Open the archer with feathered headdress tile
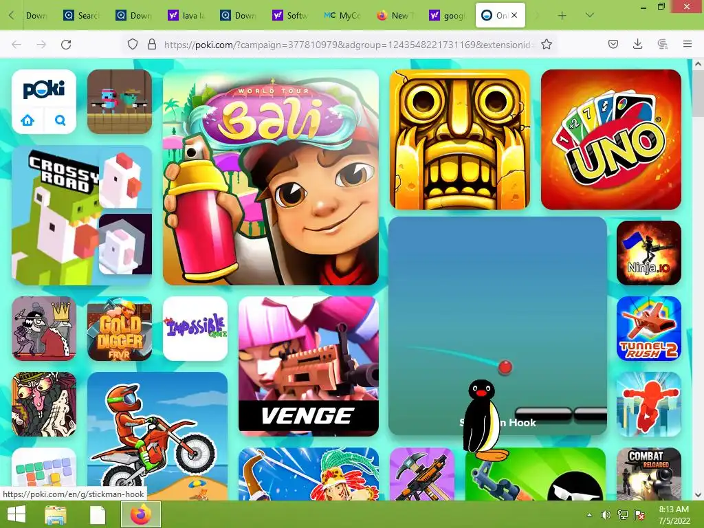 coord(309,474)
